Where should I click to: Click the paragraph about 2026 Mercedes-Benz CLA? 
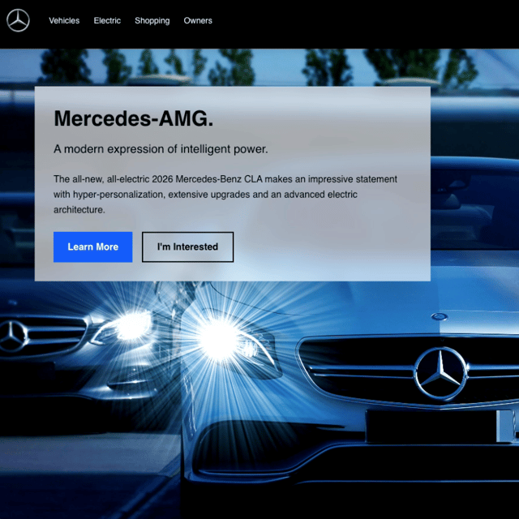(x=225, y=195)
